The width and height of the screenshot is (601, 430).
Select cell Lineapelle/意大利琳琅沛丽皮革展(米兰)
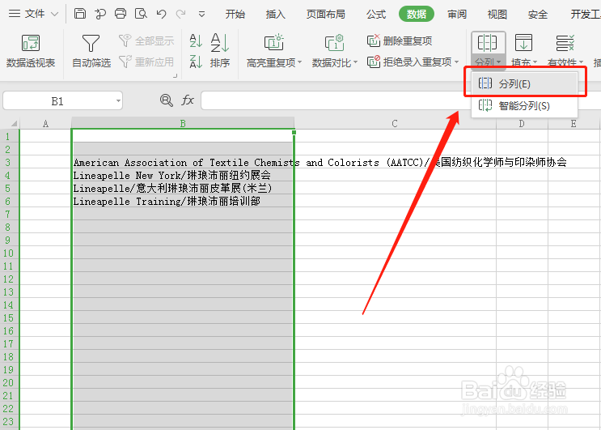click(183, 189)
